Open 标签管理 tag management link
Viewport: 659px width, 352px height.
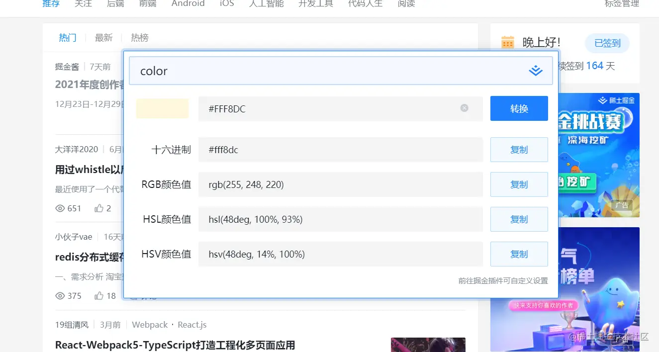tap(622, 3)
